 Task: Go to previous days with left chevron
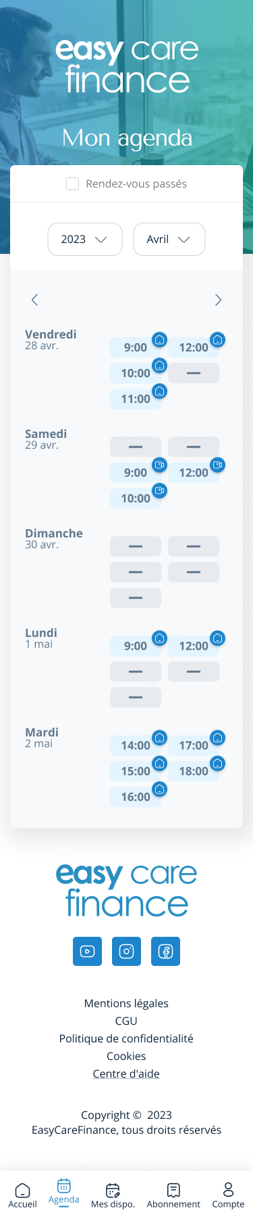coord(34,300)
